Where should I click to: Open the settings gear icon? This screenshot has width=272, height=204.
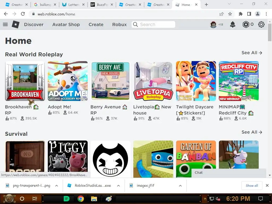click(x=261, y=24)
